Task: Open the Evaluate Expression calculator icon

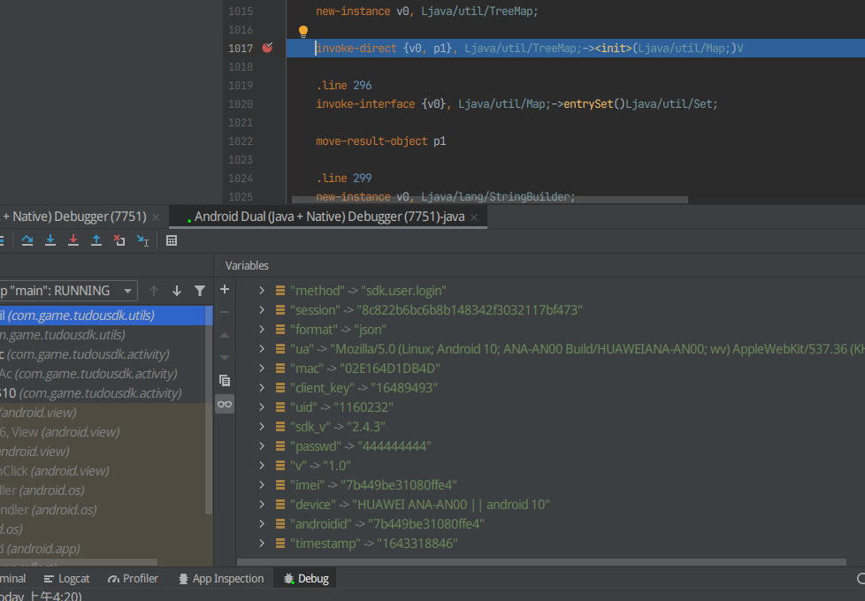Action: (172, 240)
